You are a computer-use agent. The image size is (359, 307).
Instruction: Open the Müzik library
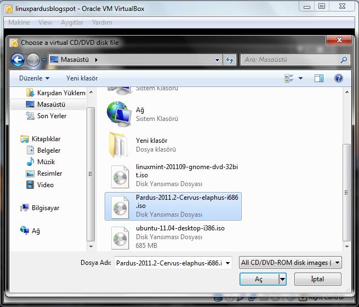41,162
